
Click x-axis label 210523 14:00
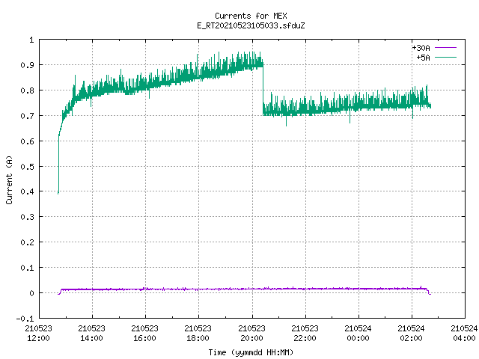pos(91,334)
